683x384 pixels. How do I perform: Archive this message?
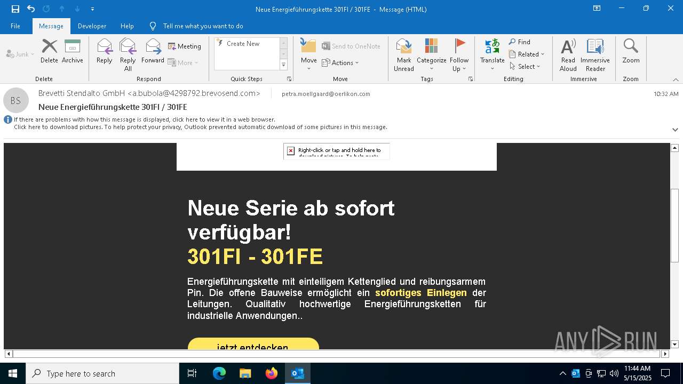click(x=73, y=51)
